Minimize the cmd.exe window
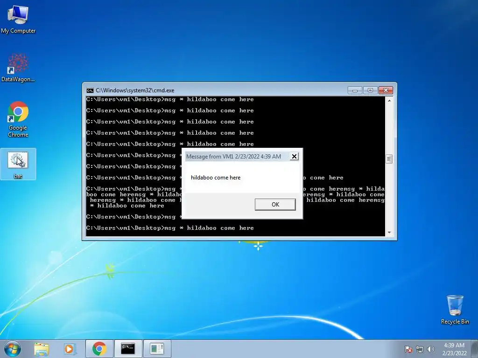 coord(355,90)
